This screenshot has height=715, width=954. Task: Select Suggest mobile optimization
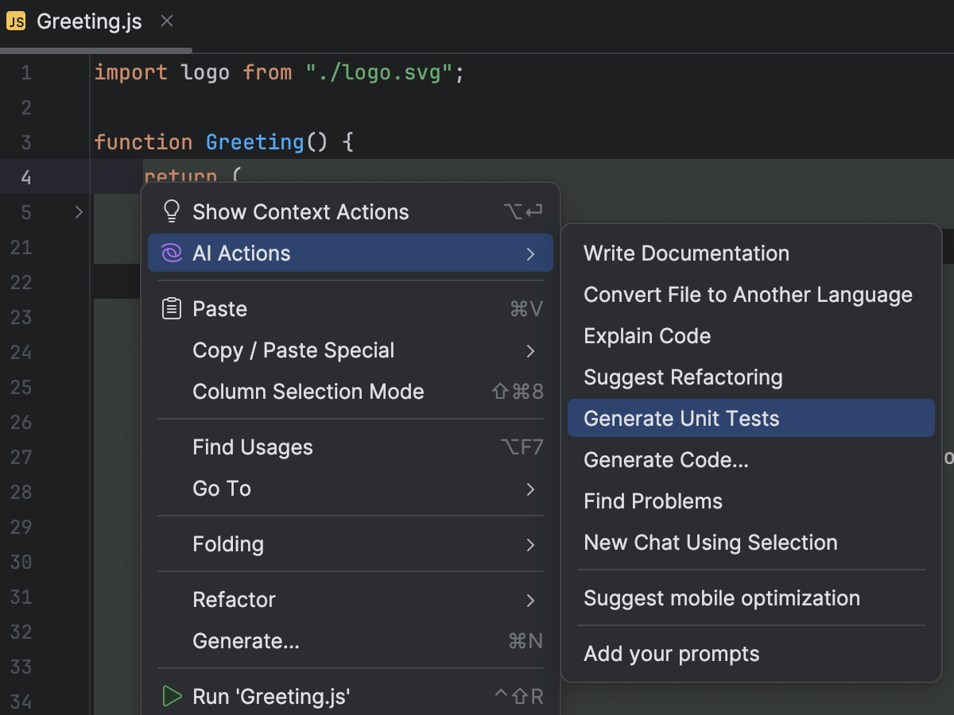721,598
